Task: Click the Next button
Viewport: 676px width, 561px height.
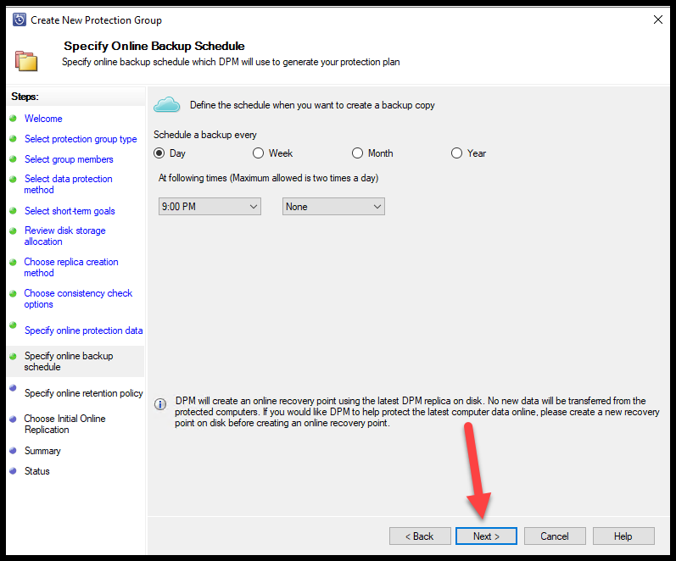Action: click(486, 536)
